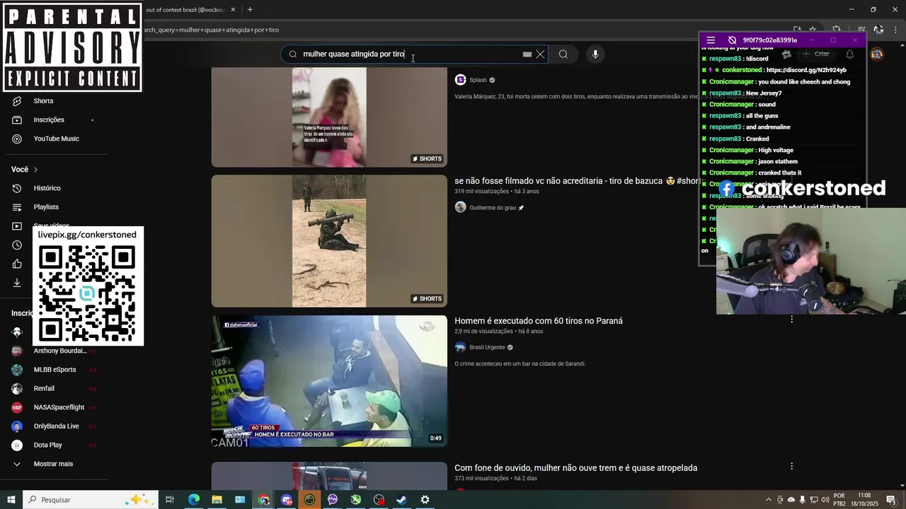The image size is (906, 509).
Task: Open the YouTube account avatar menu
Action: (877, 54)
